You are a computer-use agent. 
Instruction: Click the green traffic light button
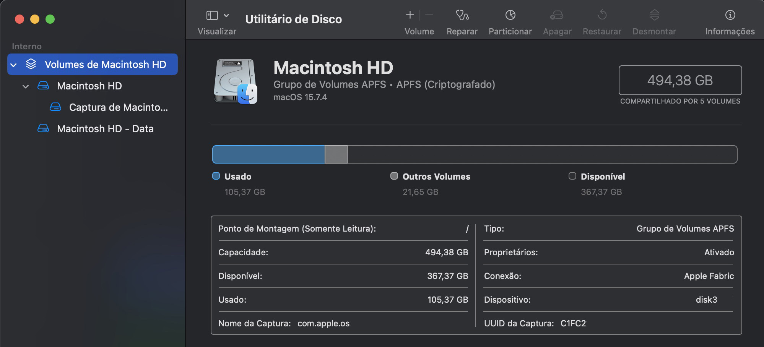click(x=50, y=18)
